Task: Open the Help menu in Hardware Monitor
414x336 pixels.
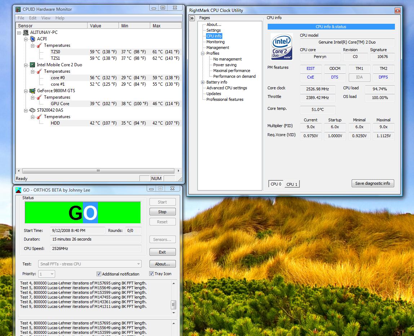Action: (60, 18)
